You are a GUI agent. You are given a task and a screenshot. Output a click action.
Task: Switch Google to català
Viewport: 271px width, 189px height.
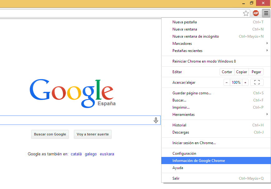coord(76,154)
